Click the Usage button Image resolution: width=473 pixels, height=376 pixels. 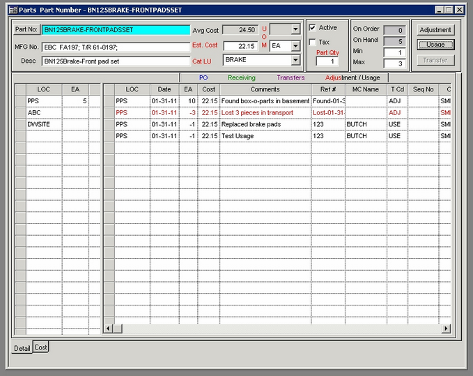435,45
